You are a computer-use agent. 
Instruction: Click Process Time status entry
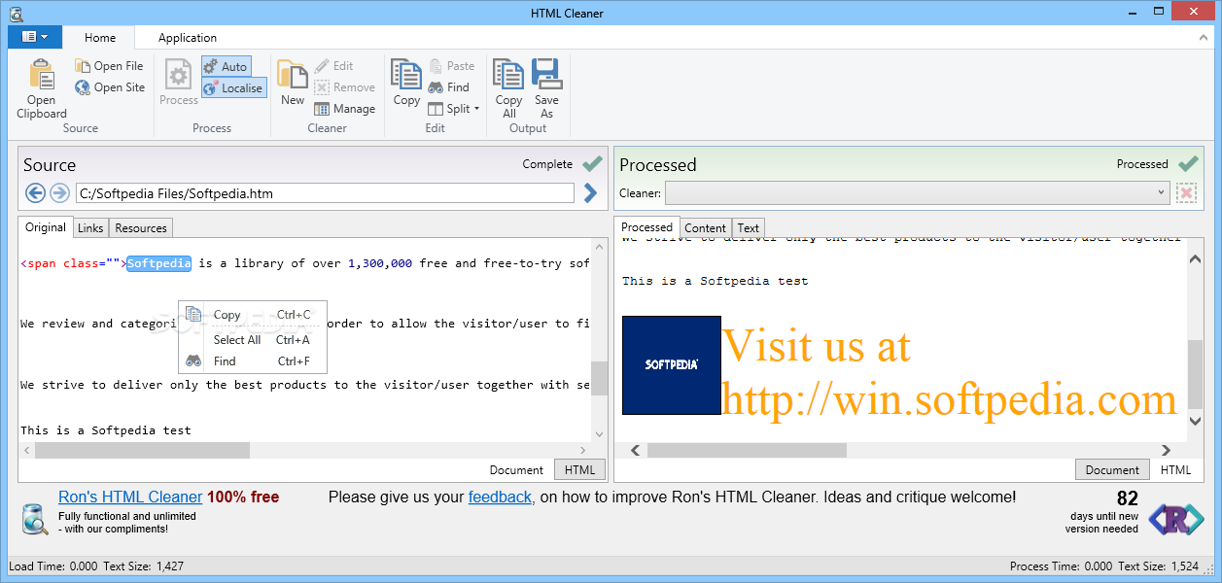(1061, 566)
